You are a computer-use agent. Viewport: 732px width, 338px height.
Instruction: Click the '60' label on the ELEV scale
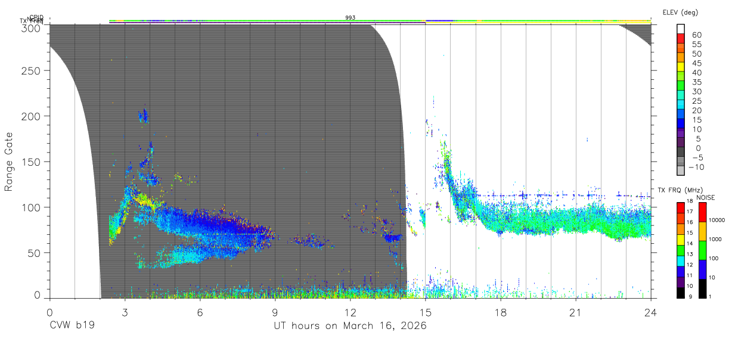pyautogui.click(x=696, y=35)
